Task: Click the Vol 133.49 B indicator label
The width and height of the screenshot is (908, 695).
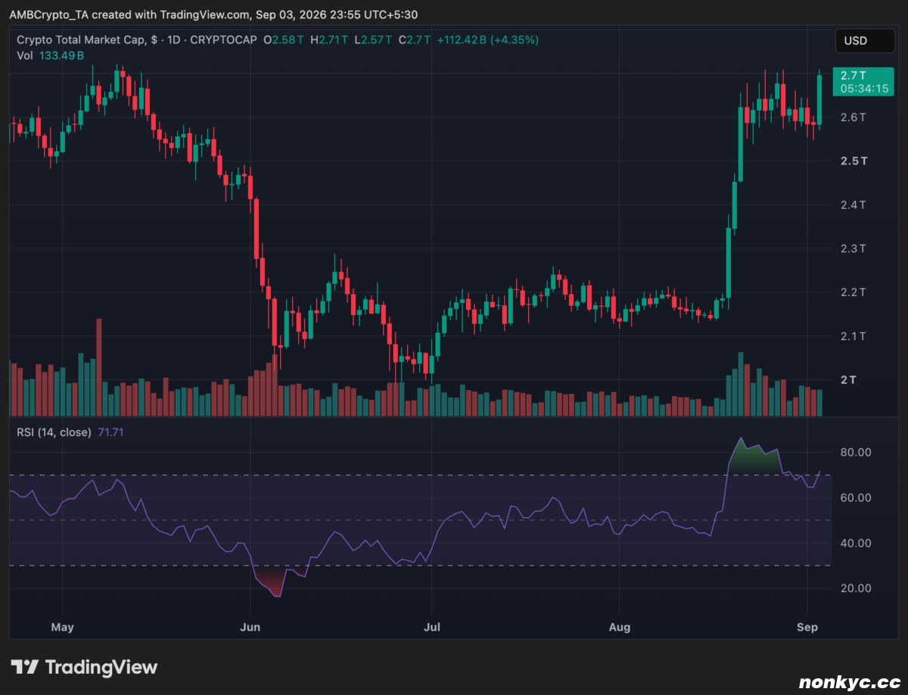Action: pyautogui.click(x=50, y=55)
